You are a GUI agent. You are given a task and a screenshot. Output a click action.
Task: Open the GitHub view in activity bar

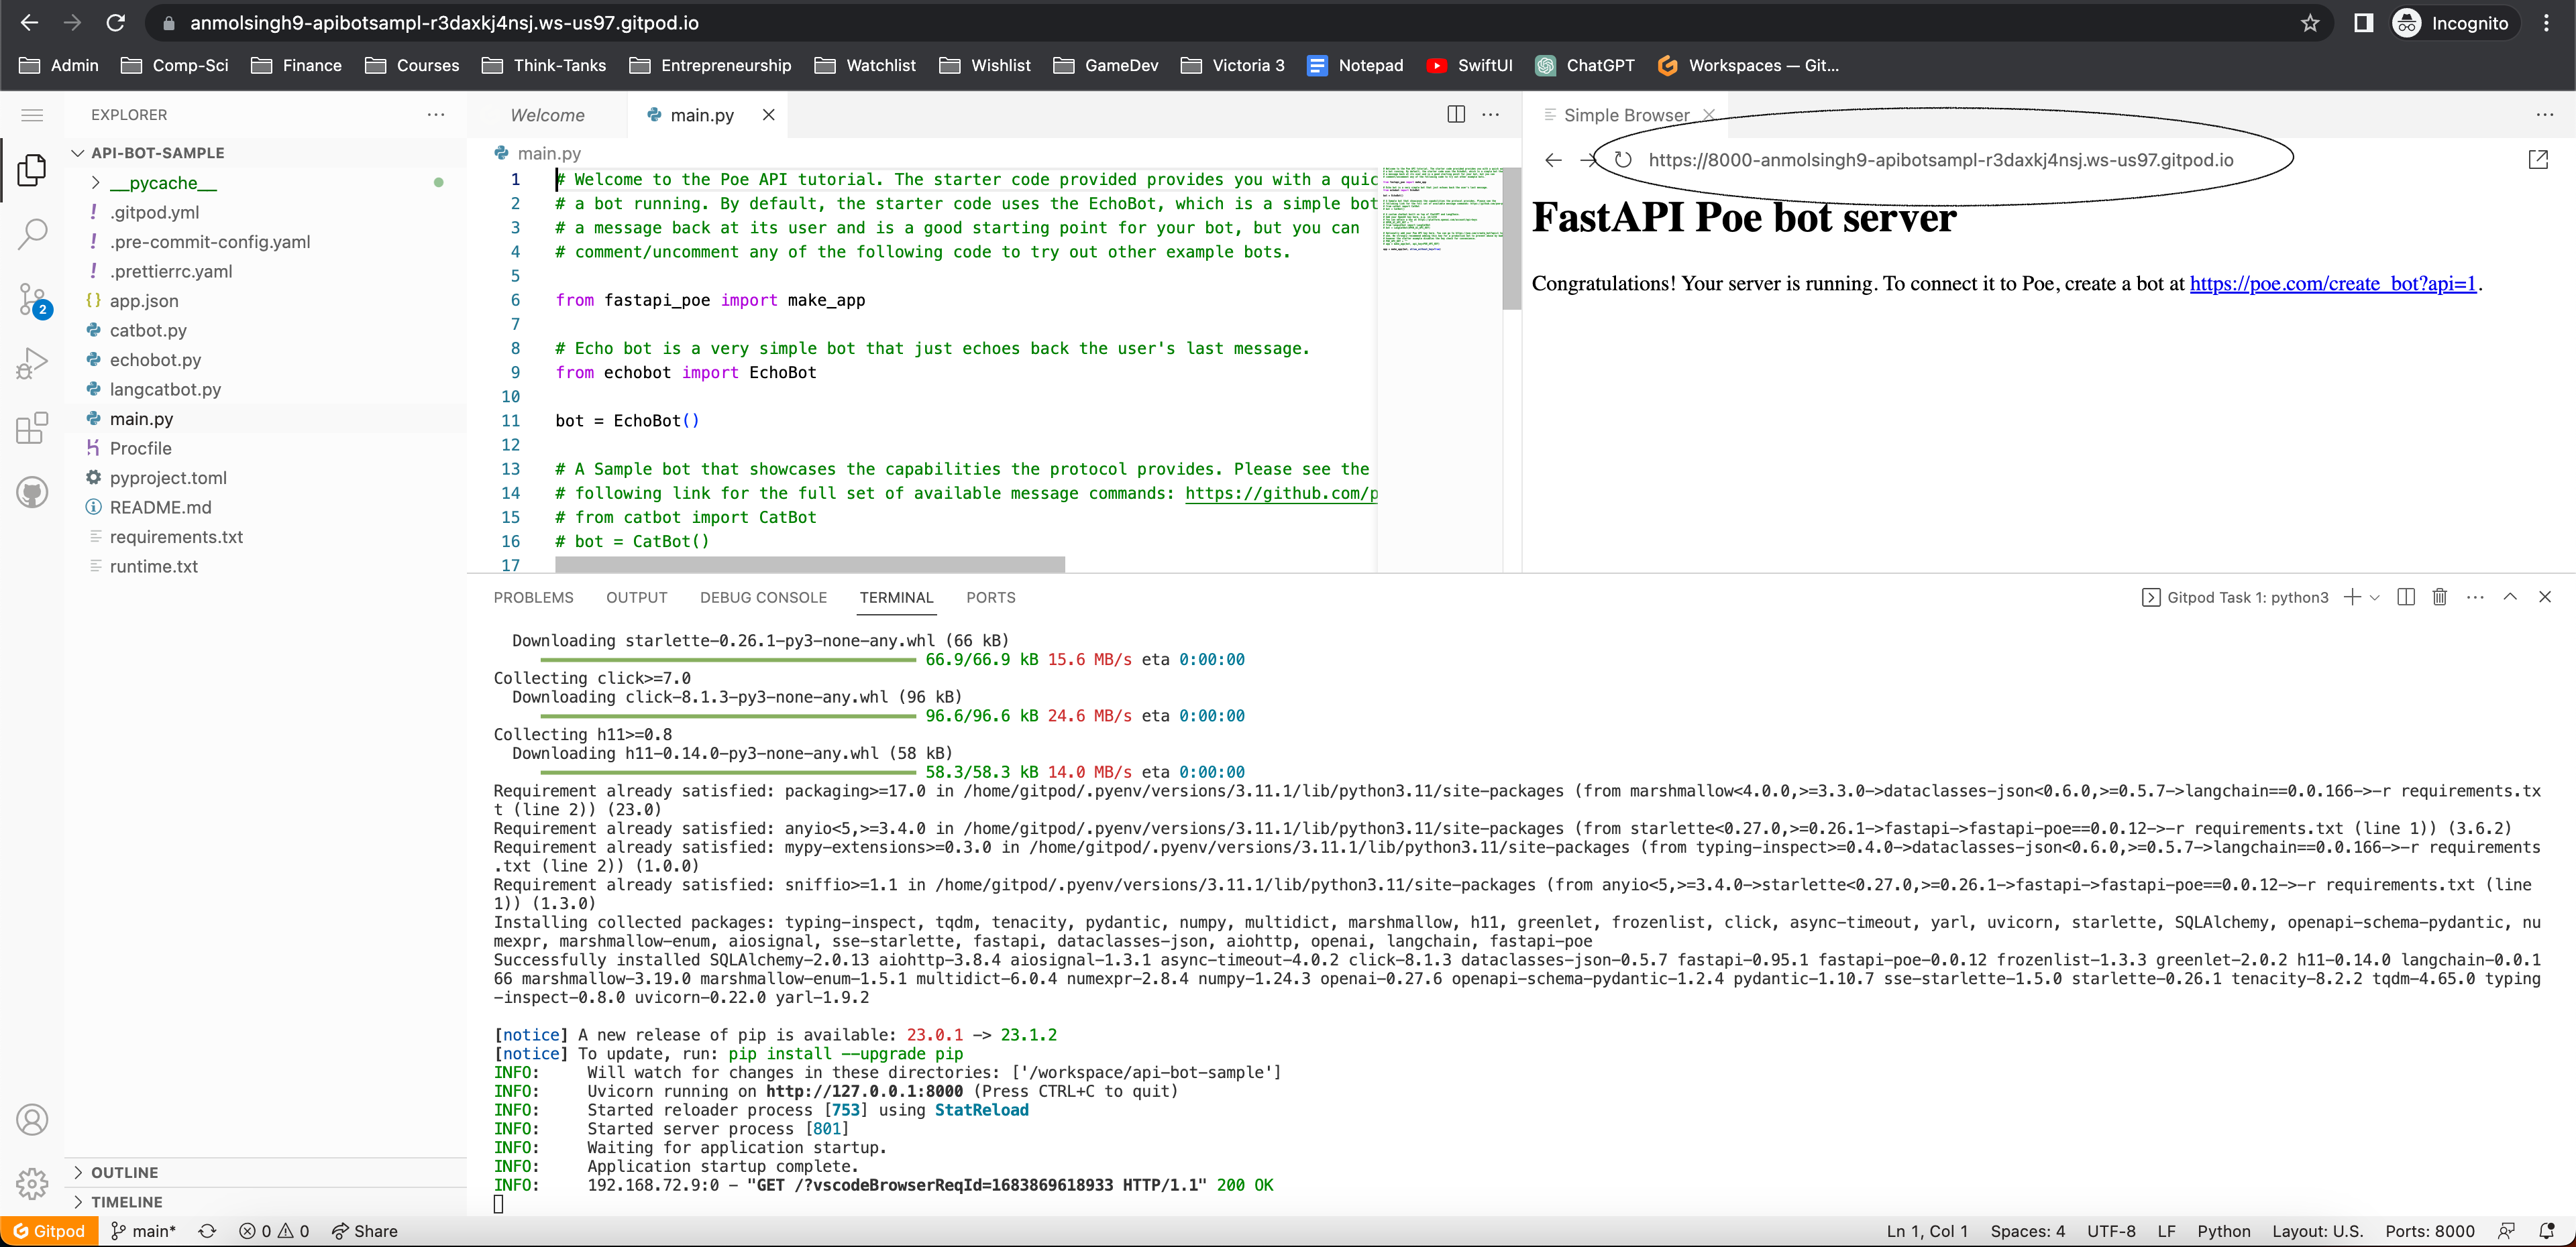(32, 491)
